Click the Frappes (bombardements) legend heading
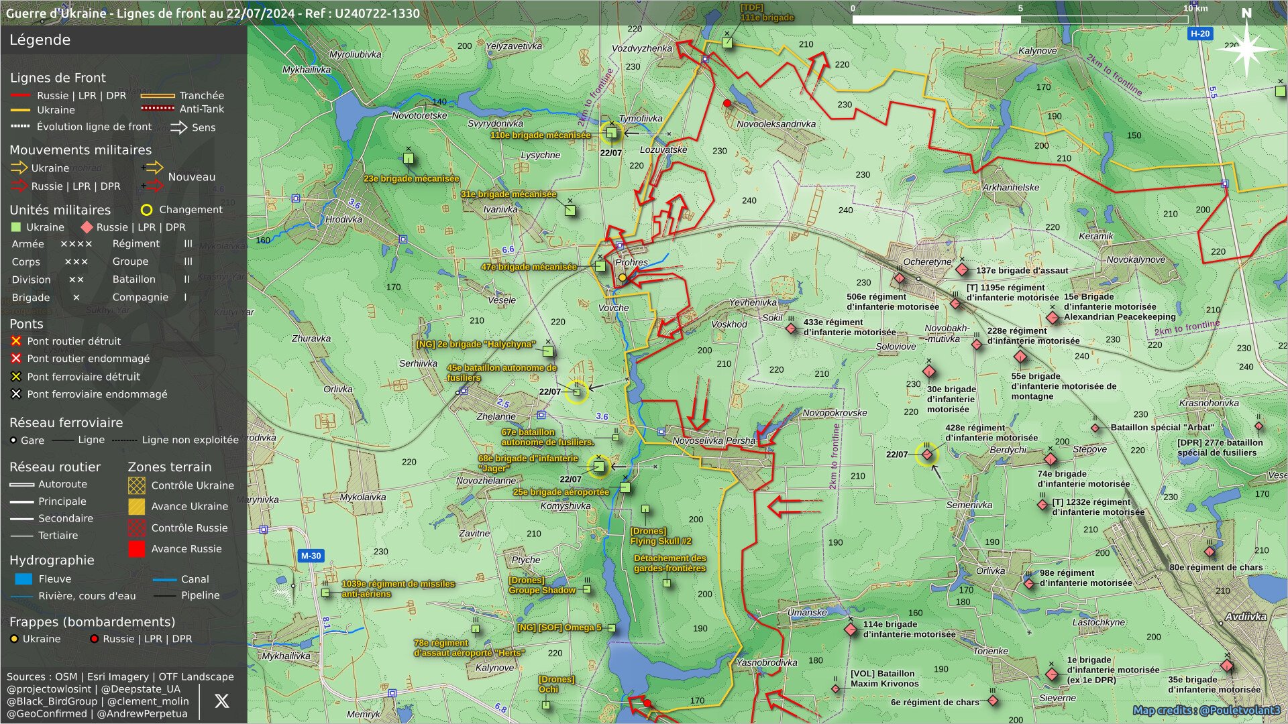This screenshot has height=724, width=1288. click(x=92, y=622)
